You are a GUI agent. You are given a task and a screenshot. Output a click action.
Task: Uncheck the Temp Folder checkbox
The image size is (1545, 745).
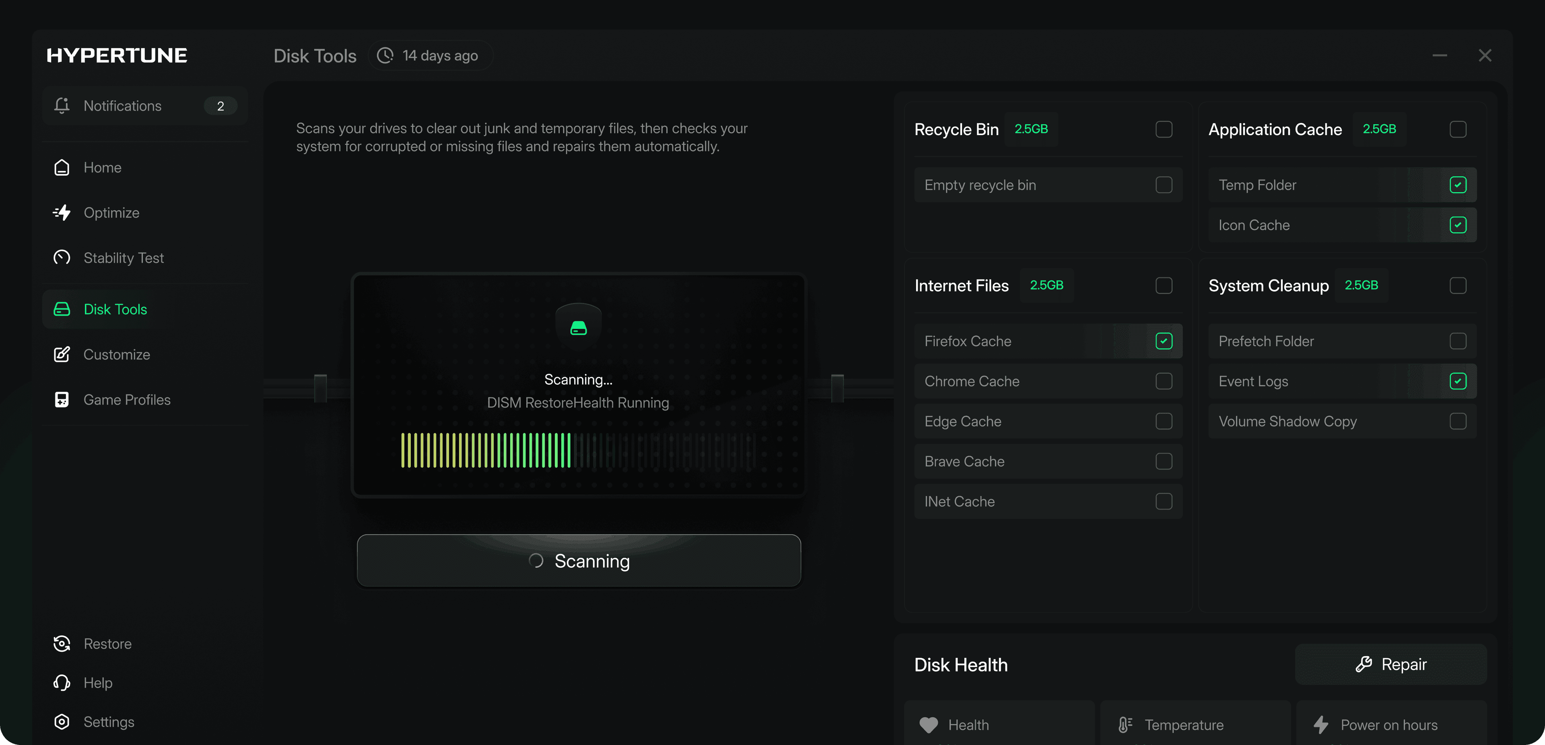pos(1457,185)
